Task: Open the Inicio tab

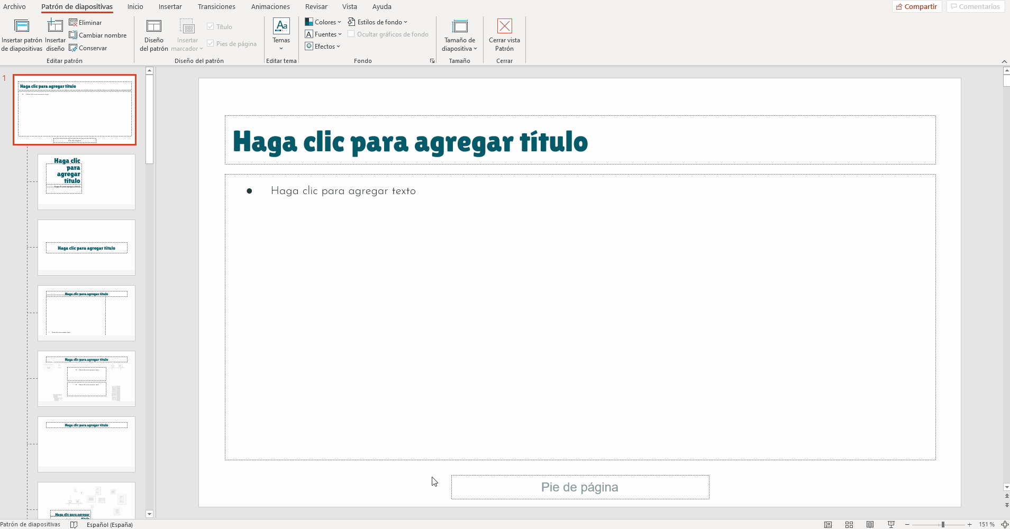Action: point(135,6)
